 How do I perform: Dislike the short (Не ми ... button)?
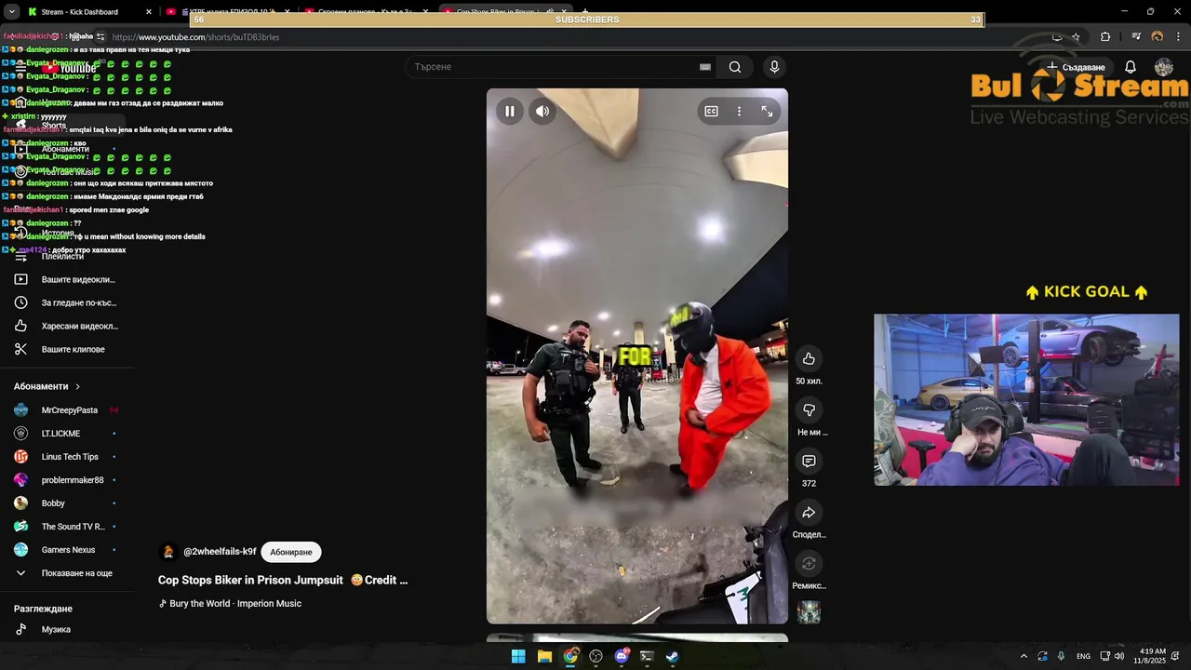(x=809, y=410)
